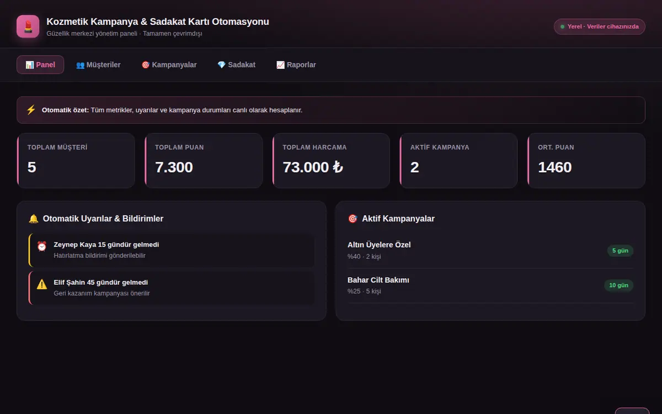Select the Elif Şahin 45 gündür gelmedi alert
Screen dimensions: 662x414
tap(172, 288)
